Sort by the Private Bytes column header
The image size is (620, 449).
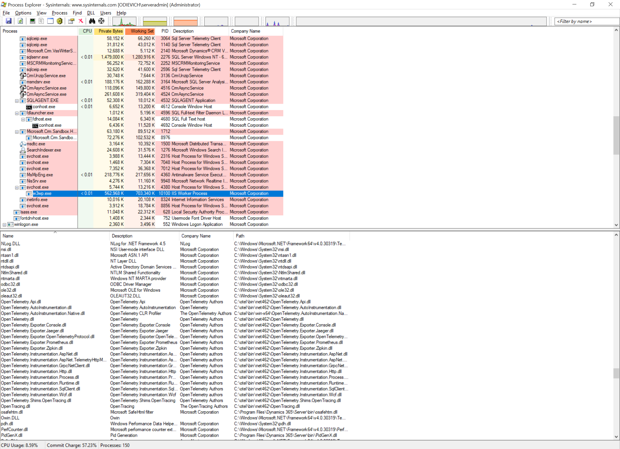(x=109, y=31)
